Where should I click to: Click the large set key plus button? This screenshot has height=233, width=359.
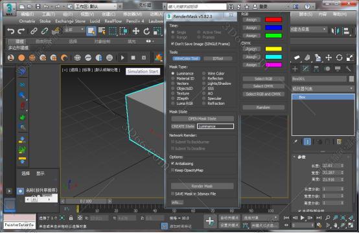[210, 221]
